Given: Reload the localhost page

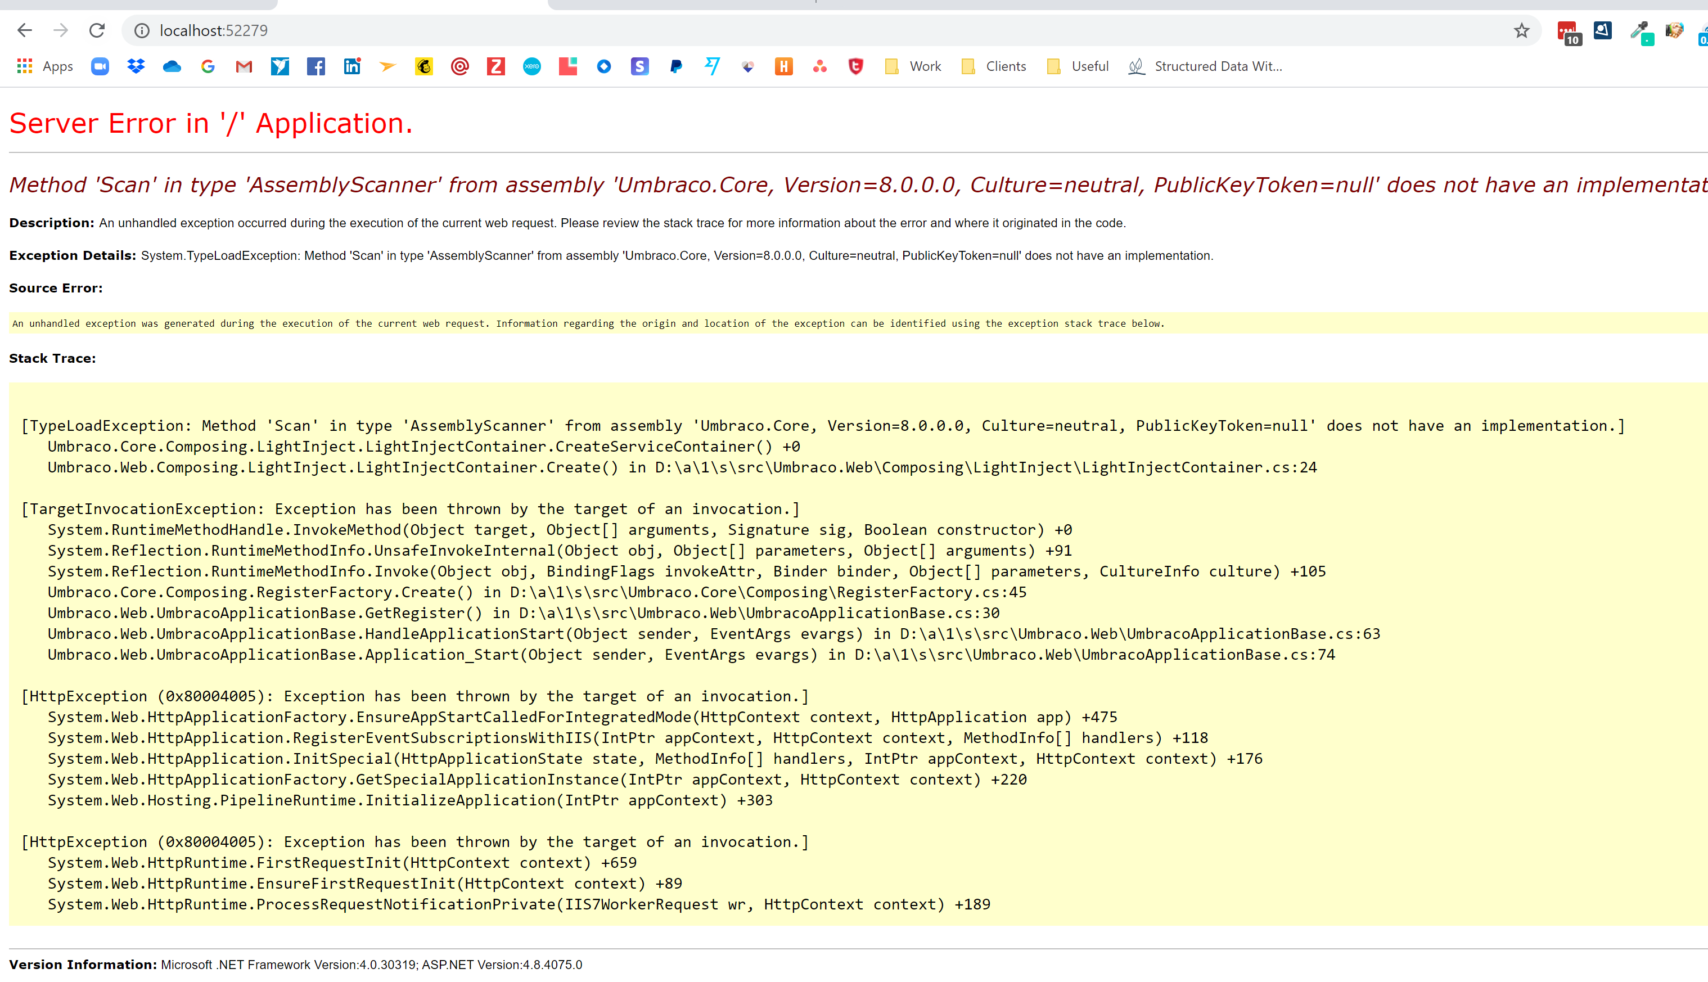Looking at the screenshot, I should (x=97, y=30).
